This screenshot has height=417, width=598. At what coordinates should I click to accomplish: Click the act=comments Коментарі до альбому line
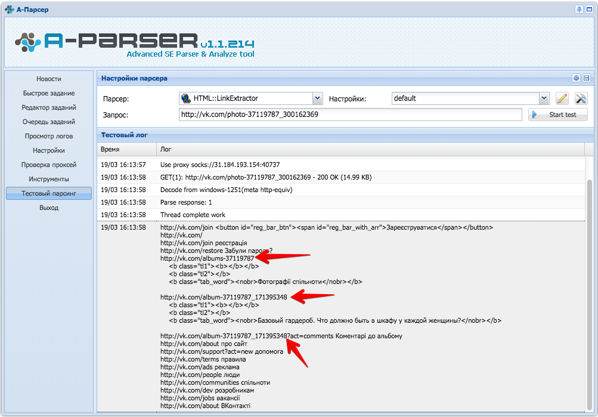tap(281, 336)
